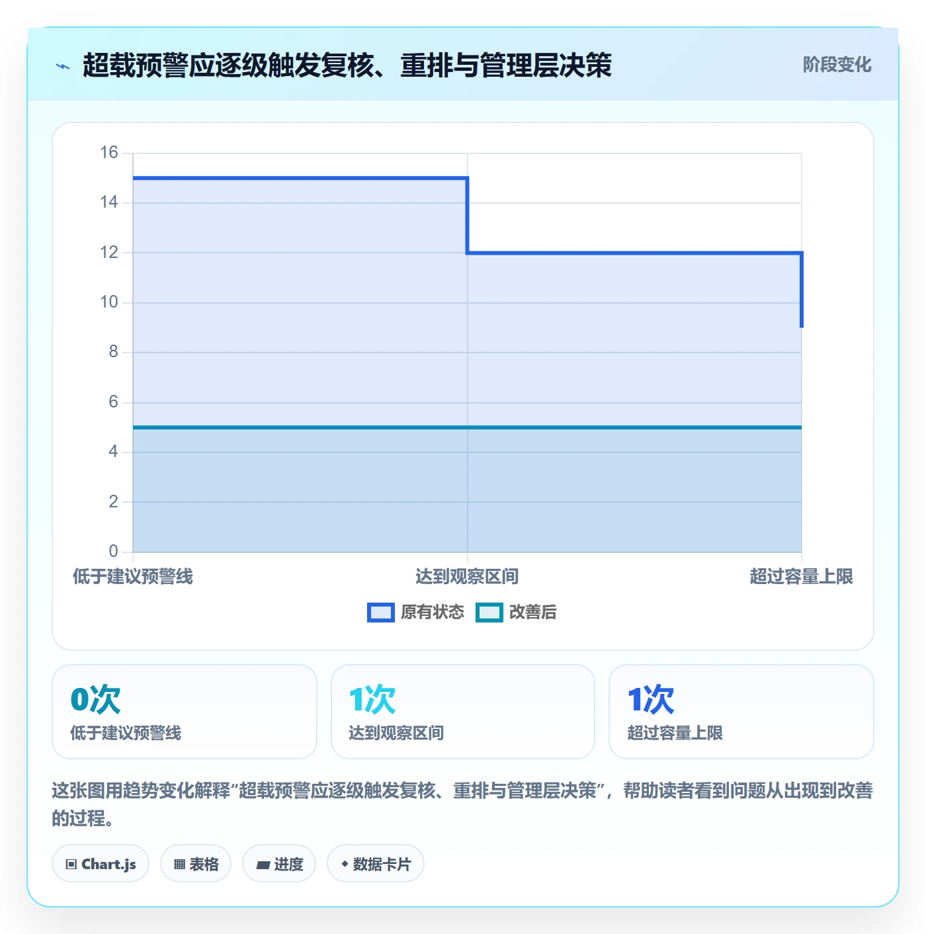This screenshot has width=926, height=934.
Task: Click the 数据卡片 tag
Action: click(x=376, y=863)
